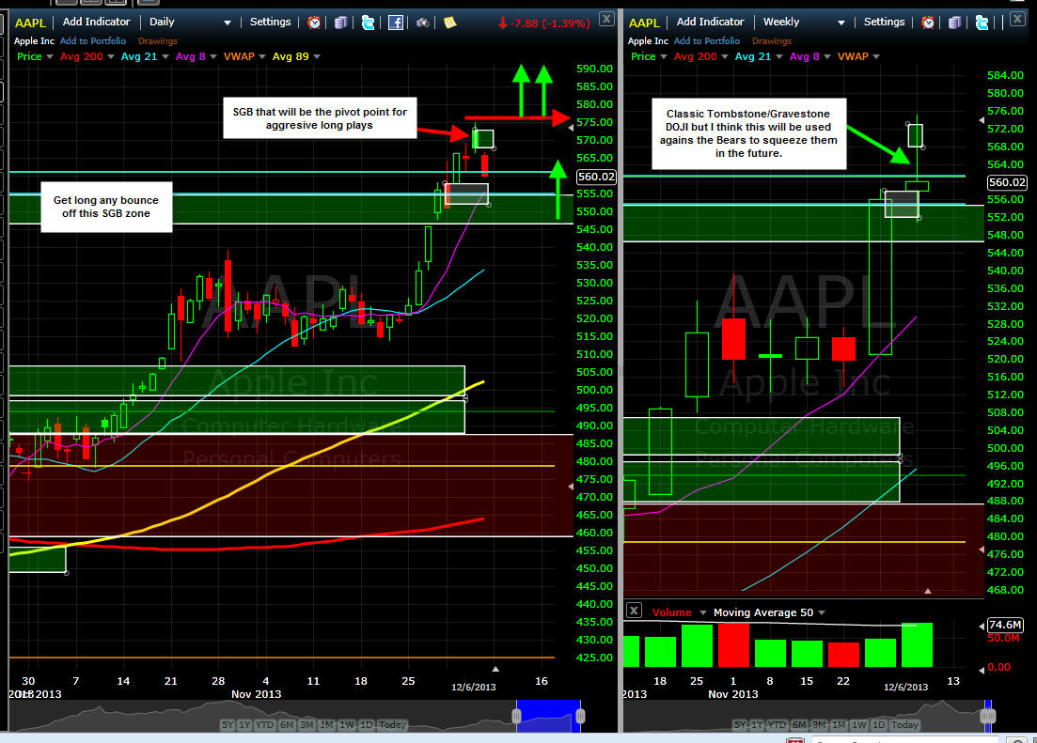Click 'Get long any bounce' annotation note
1037x743 pixels.
click(x=106, y=207)
